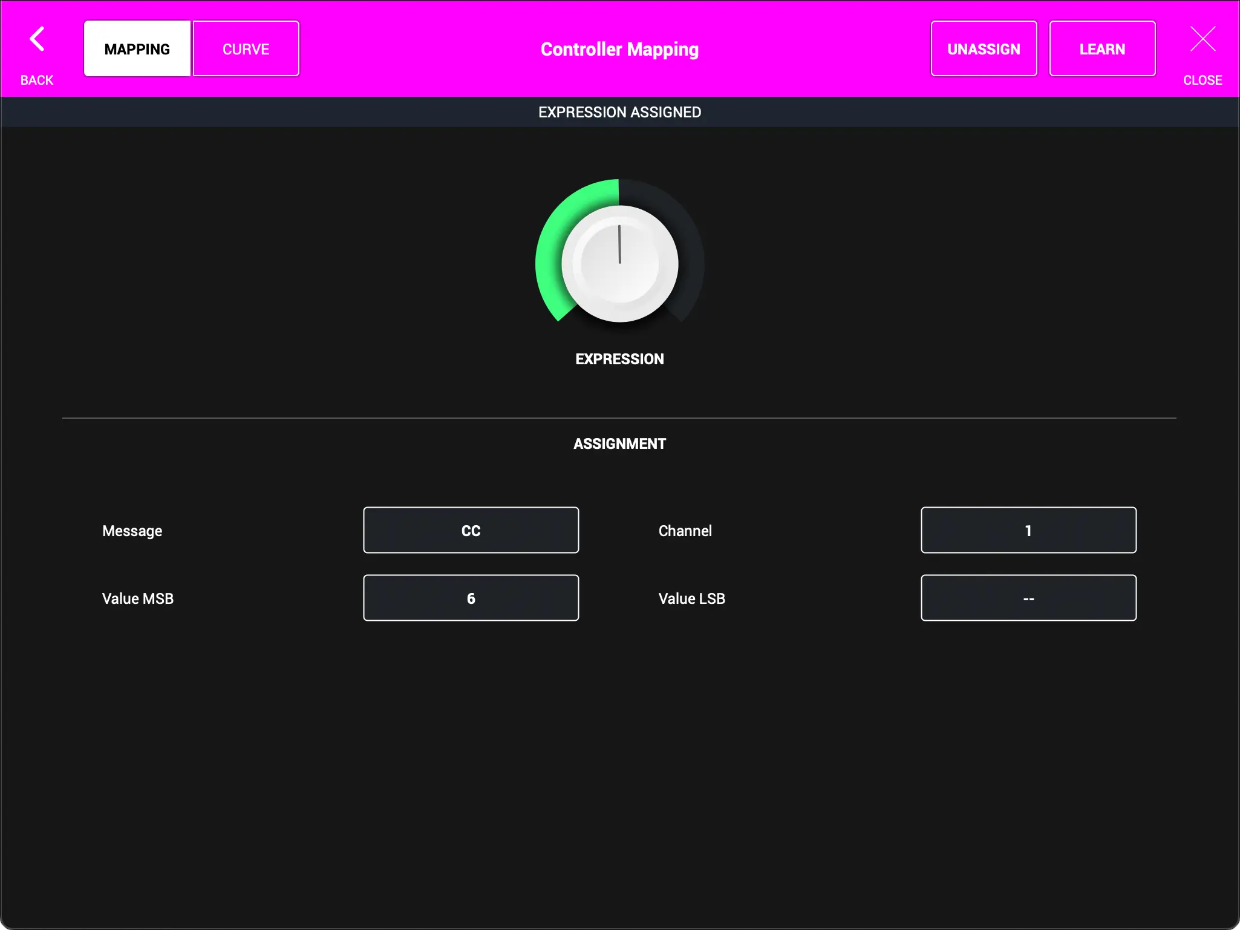The width and height of the screenshot is (1240, 930).
Task: Click the Message label
Action: pyautogui.click(x=132, y=531)
